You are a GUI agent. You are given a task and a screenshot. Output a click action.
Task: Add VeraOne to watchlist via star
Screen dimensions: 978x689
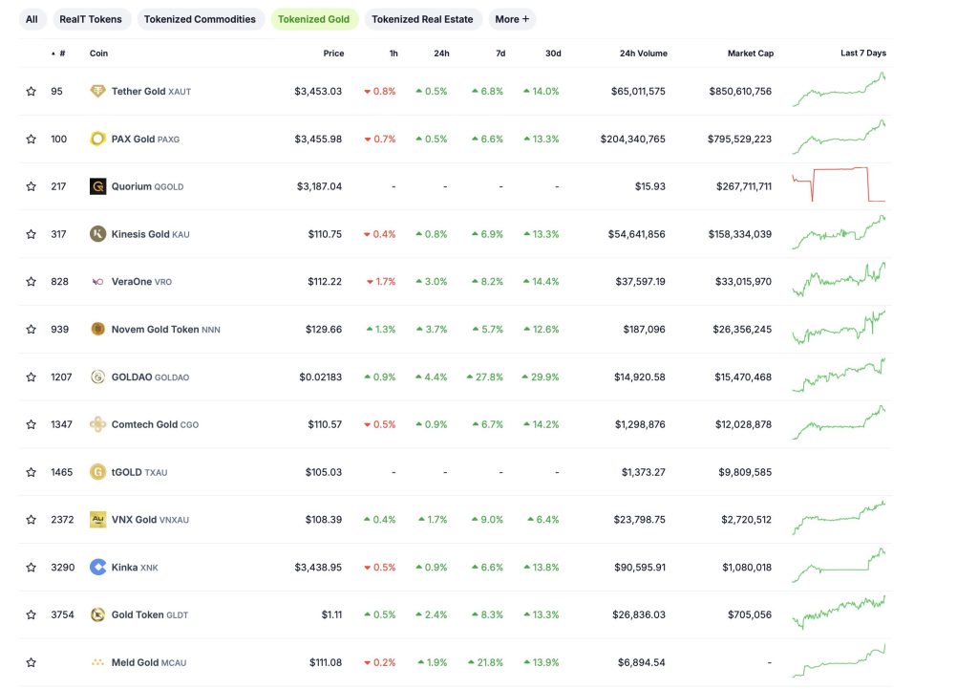(32, 282)
